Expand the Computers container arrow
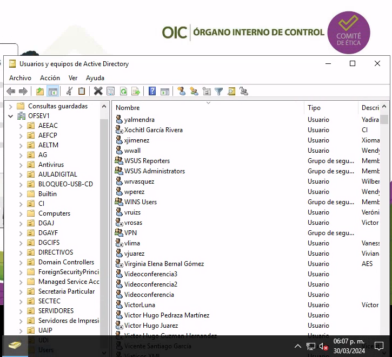 [x=21, y=214]
